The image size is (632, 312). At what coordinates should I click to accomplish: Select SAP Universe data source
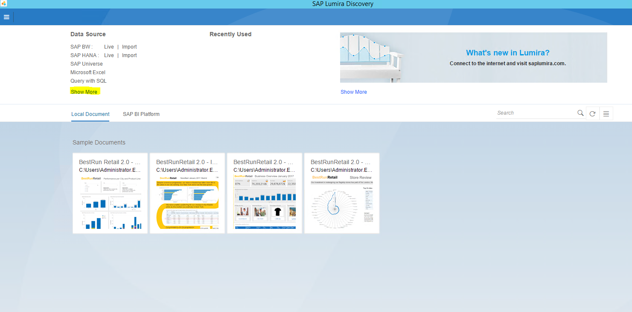[87, 64]
